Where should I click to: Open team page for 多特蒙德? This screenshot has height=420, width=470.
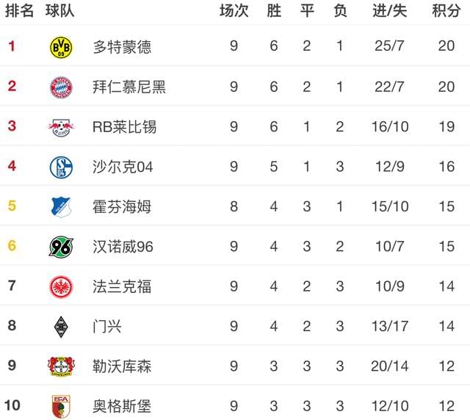[x=122, y=47]
